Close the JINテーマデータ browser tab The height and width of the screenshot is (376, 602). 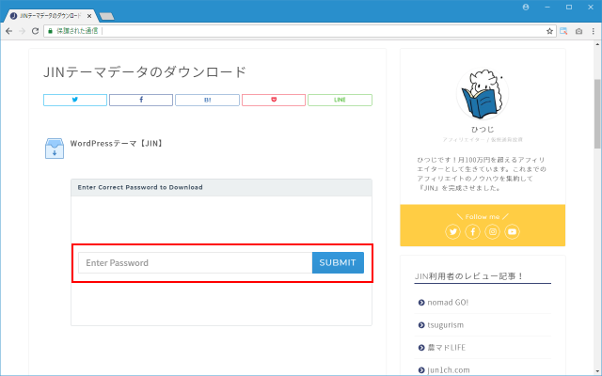pos(89,16)
